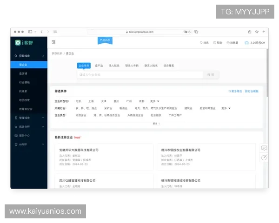Screen dimensions: 279x223
Task: Switch to the 联系人姓名 search tab
Action: (x=151, y=66)
